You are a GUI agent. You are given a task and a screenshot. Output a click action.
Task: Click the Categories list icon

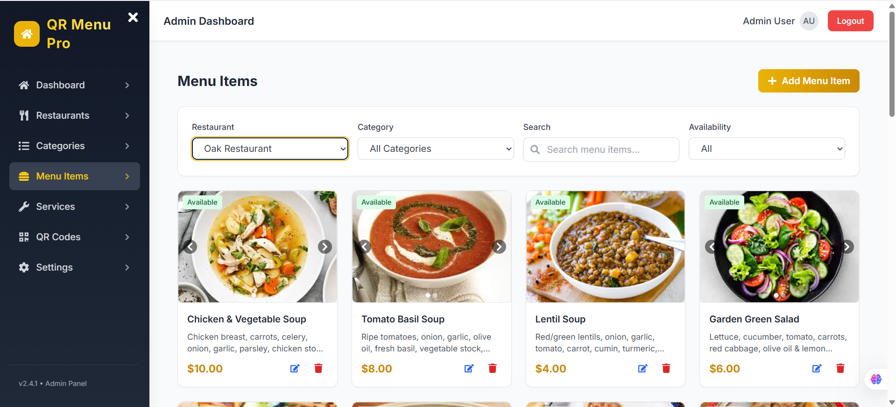[x=23, y=146]
